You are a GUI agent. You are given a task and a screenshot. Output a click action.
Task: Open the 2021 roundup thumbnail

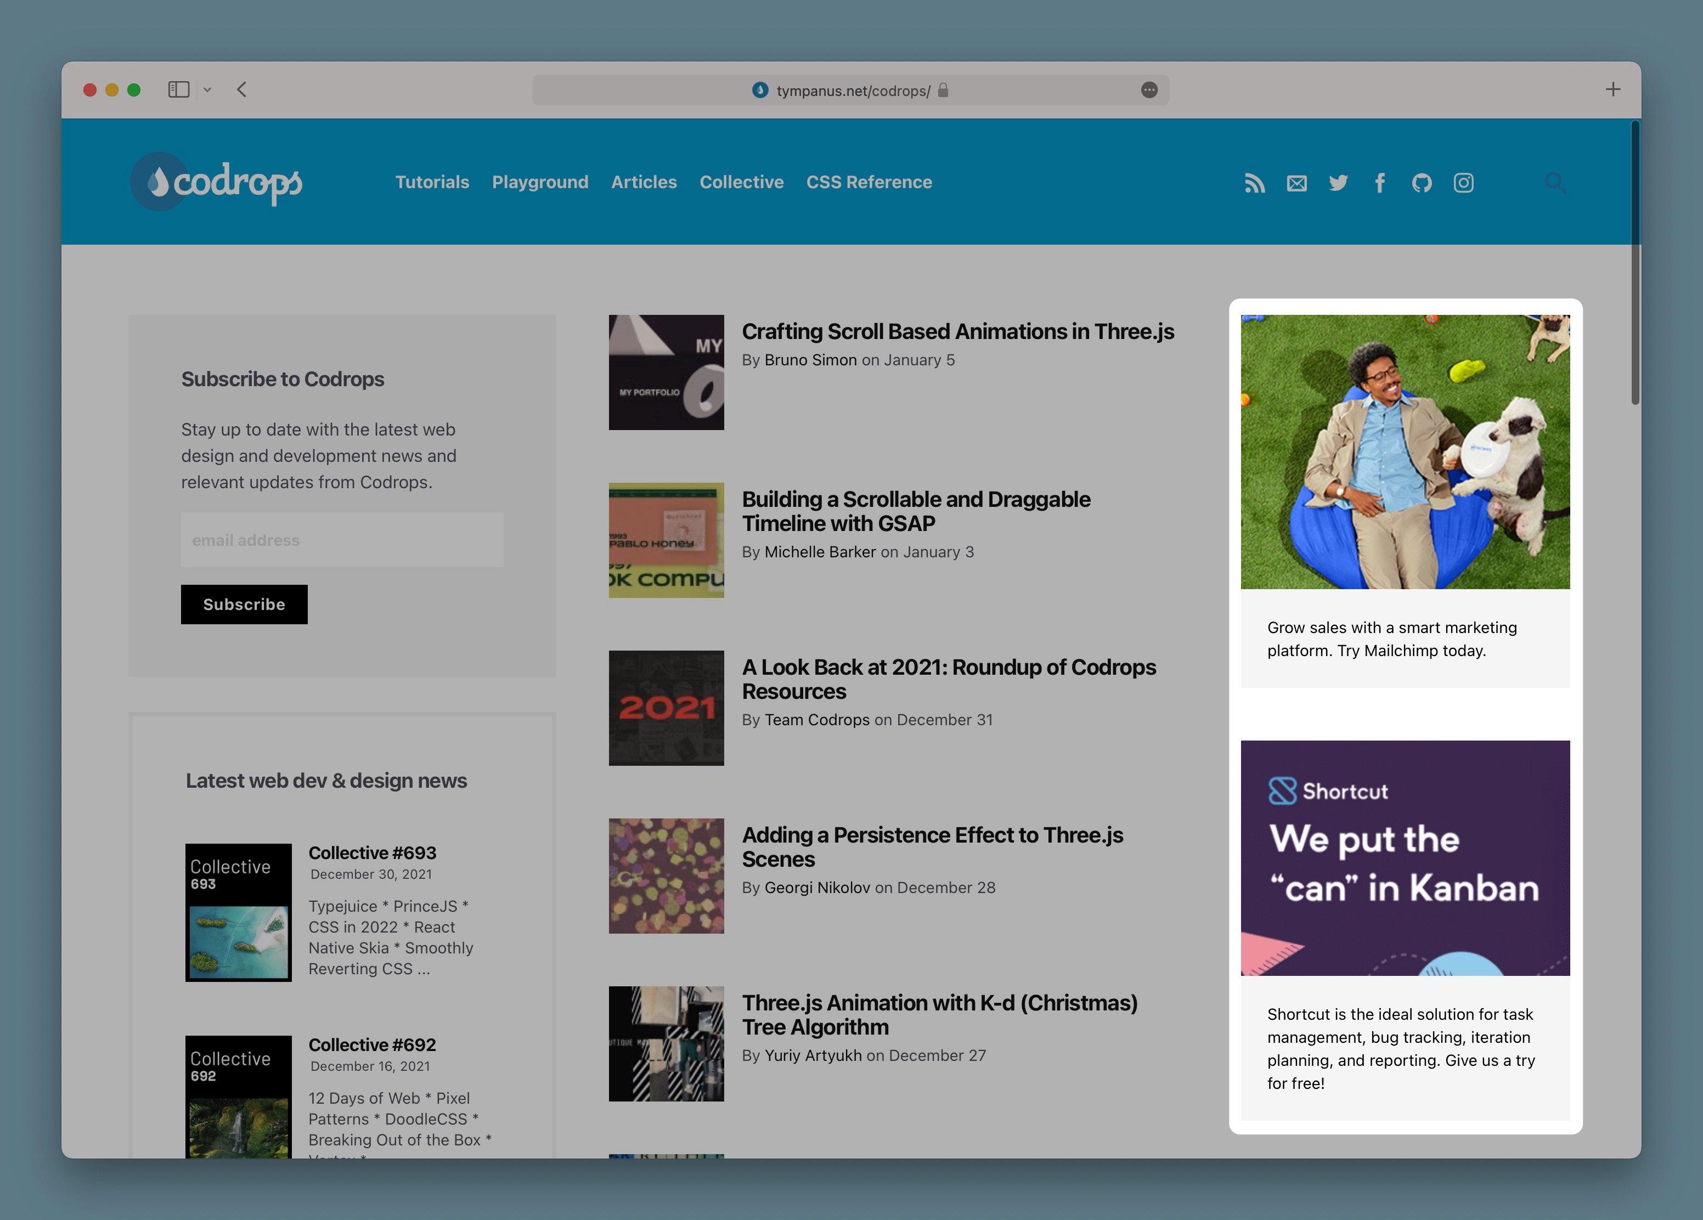tap(666, 708)
